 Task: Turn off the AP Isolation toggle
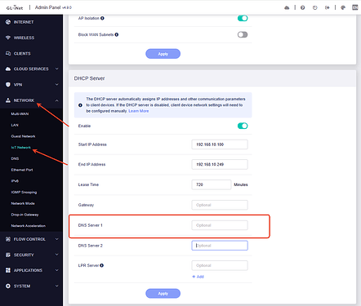point(243,18)
